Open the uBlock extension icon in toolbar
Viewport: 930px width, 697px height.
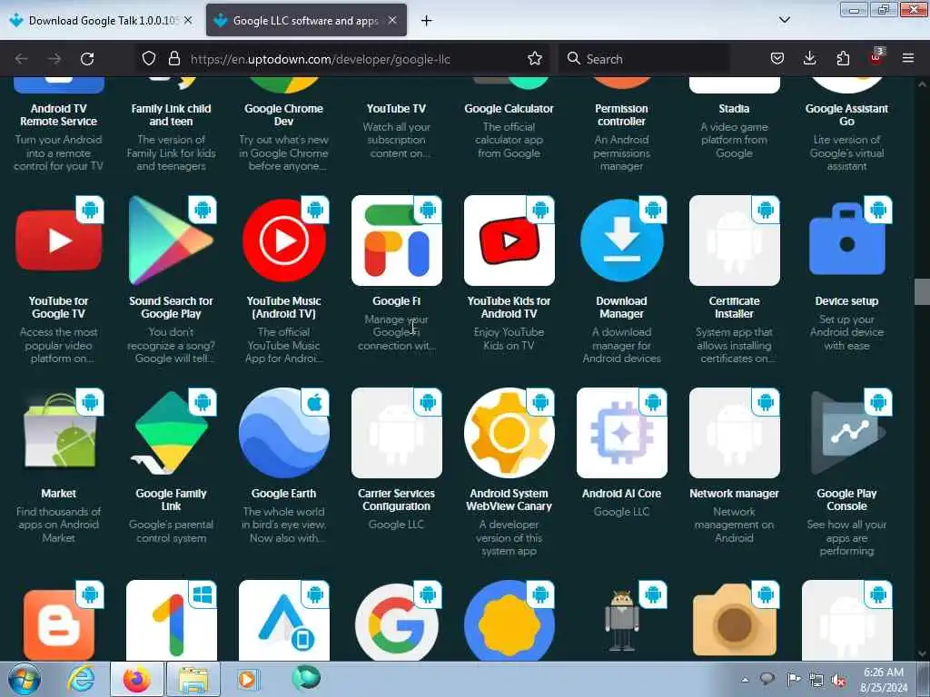[876, 57]
